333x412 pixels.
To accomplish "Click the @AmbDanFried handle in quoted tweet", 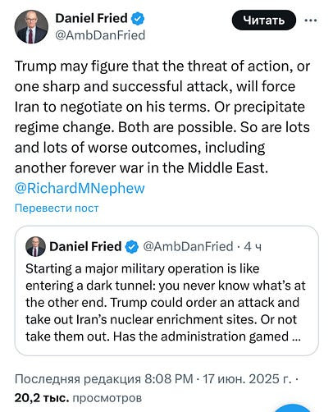I will click(188, 247).
